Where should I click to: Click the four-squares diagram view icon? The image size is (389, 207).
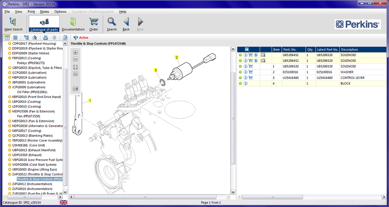coord(76,67)
